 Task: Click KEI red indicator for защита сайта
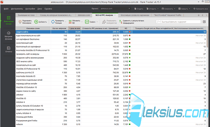coord(130,32)
